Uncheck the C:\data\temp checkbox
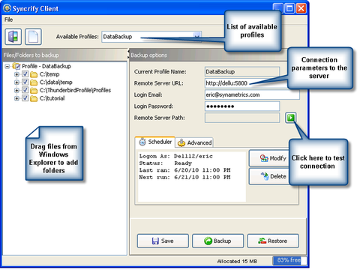Viewport: 360px width, 276px height. [x=25, y=82]
